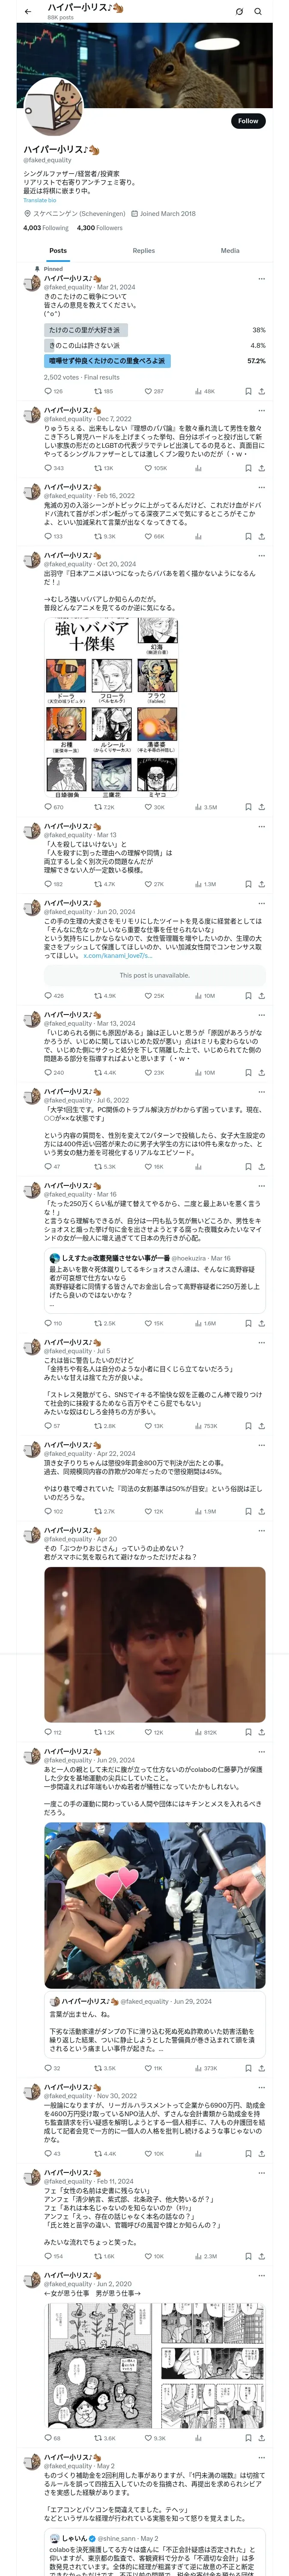Screen dimensions: 289x2576
Task: Follow the ハイパー小リス account
Action: [x=247, y=121]
